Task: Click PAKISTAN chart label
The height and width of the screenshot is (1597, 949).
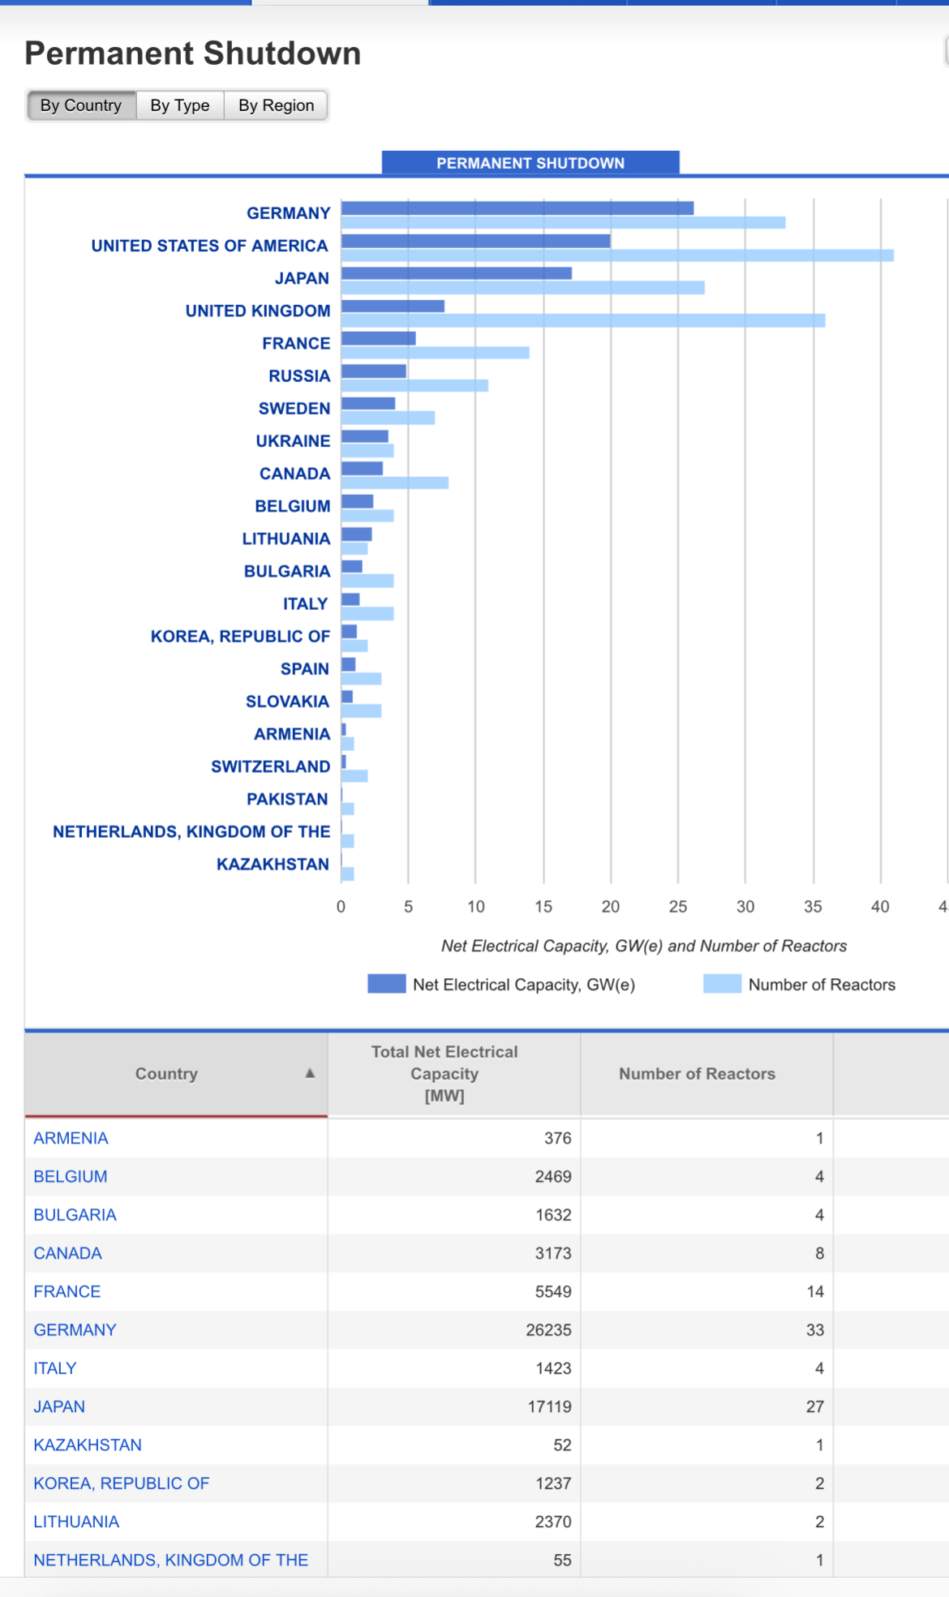Action: tap(287, 799)
